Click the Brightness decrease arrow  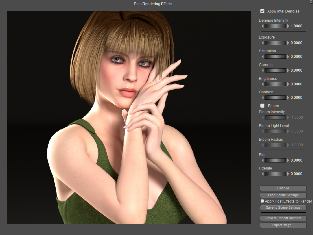[x=263, y=84]
